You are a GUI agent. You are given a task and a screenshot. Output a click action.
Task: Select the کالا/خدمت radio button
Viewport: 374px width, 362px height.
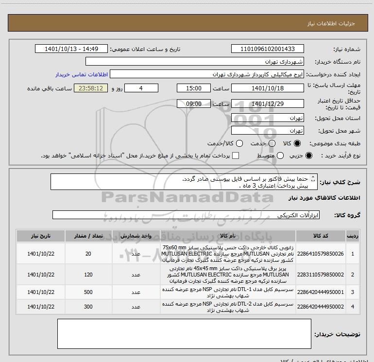pyautogui.click(x=239, y=143)
